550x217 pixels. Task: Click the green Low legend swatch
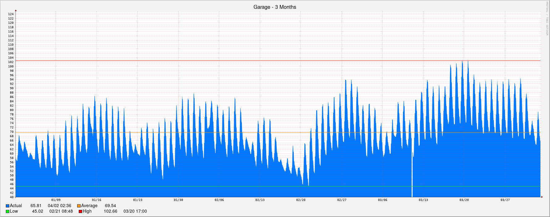coord(7,211)
